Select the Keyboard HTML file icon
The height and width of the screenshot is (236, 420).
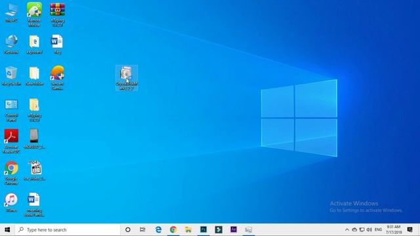[x=34, y=45]
